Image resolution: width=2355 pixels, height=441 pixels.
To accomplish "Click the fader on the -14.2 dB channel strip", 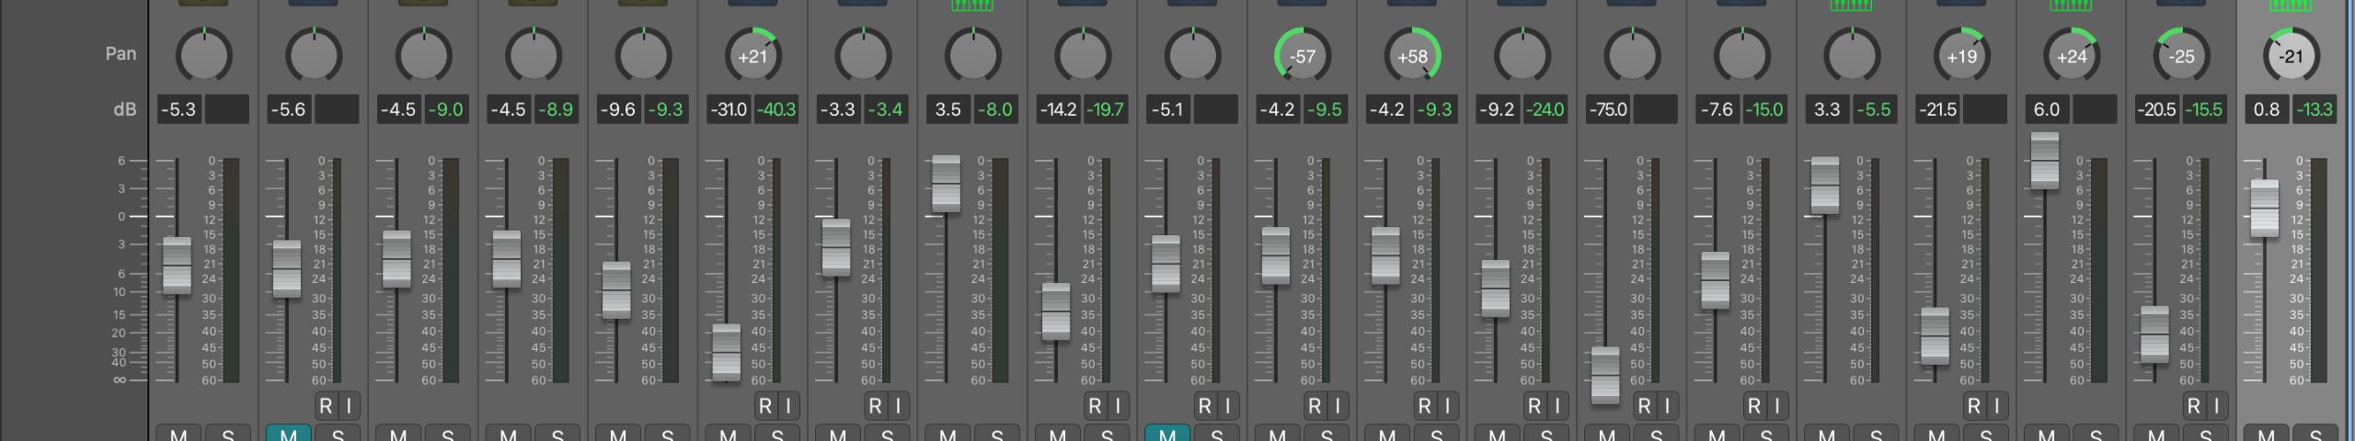I will coord(1056,311).
